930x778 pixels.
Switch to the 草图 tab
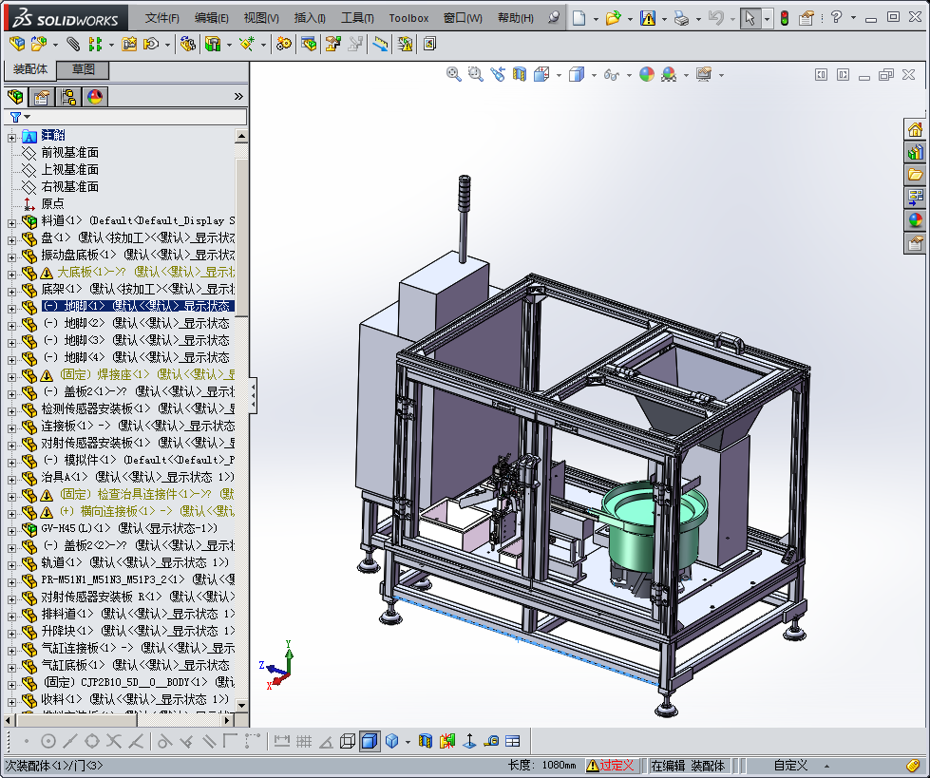coord(84,69)
